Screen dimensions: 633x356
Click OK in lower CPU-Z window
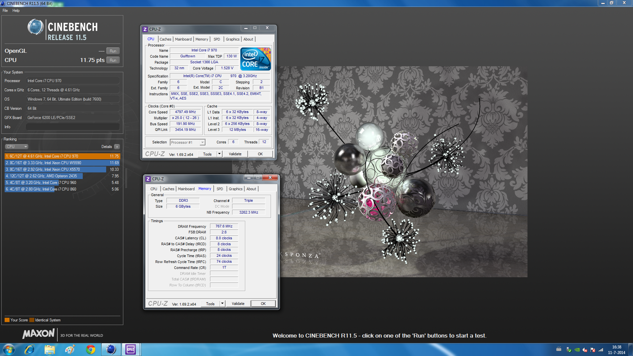point(263,304)
